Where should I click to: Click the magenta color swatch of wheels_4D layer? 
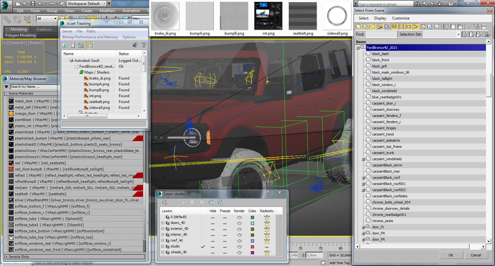point(252,253)
